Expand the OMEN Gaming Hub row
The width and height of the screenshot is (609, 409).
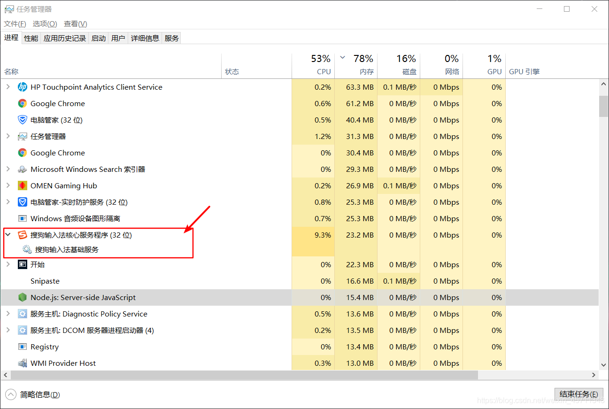[x=8, y=185]
